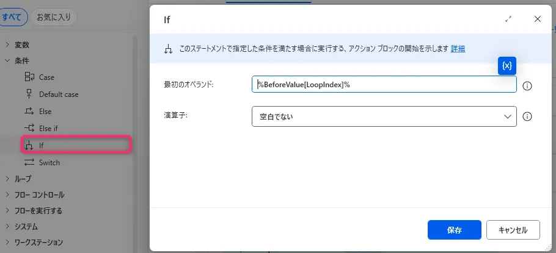Show info for 演算子 field
Image resolution: width=556 pixels, height=253 pixels.
528,116
